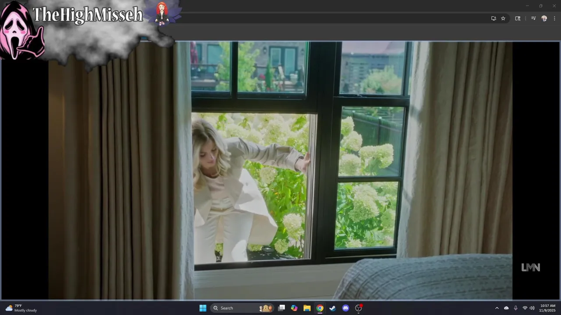Open the Wi-Fi network tray icon
Image resolution: width=561 pixels, height=315 pixels.
[525, 308]
